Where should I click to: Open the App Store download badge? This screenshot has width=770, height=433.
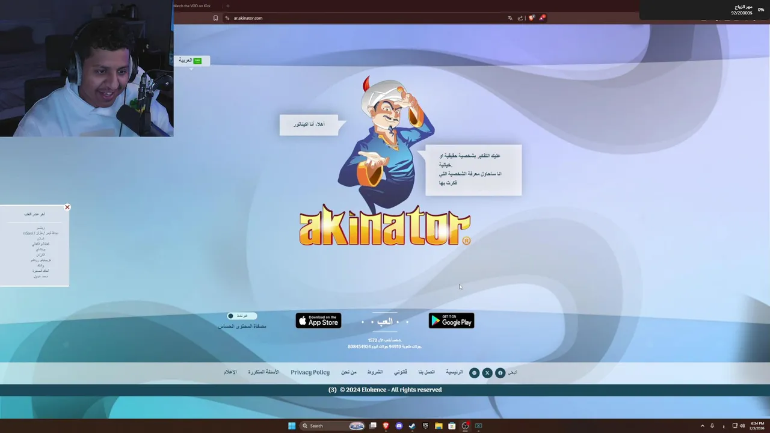click(x=318, y=321)
